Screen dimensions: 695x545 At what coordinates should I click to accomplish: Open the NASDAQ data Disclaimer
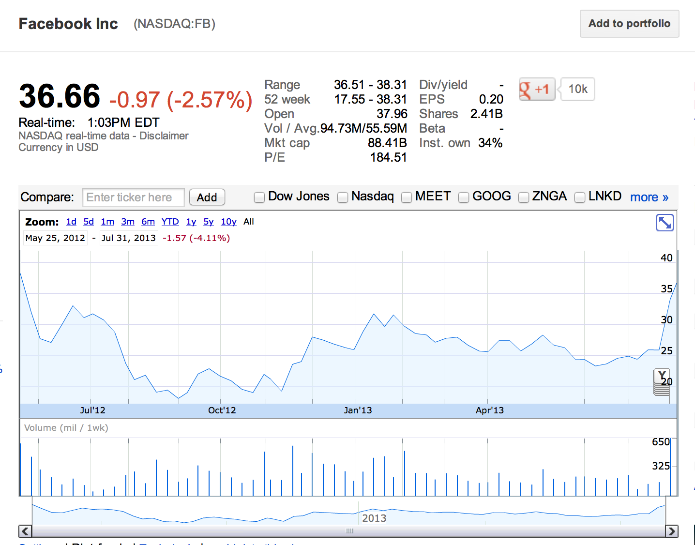point(165,136)
